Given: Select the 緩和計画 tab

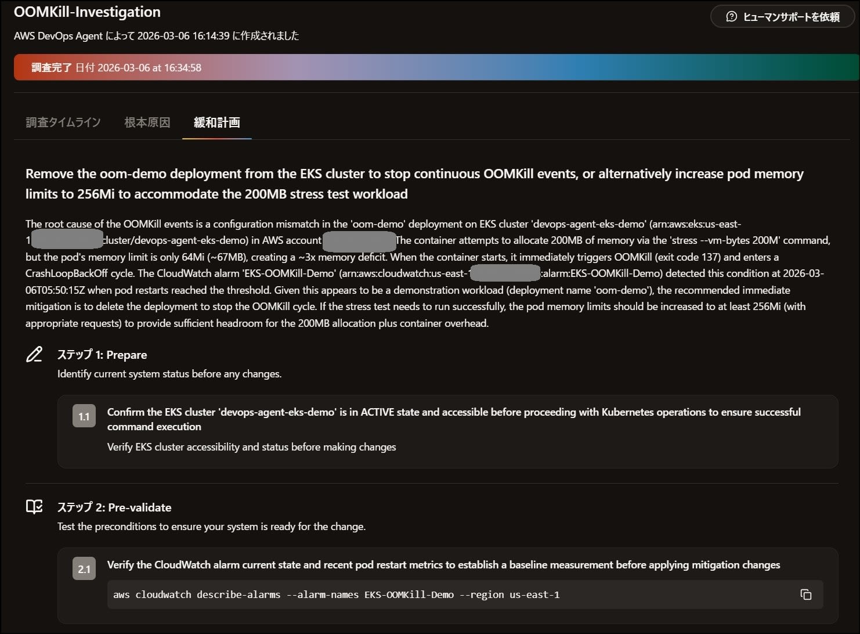Looking at the screenshot, I should pos(217,123).
